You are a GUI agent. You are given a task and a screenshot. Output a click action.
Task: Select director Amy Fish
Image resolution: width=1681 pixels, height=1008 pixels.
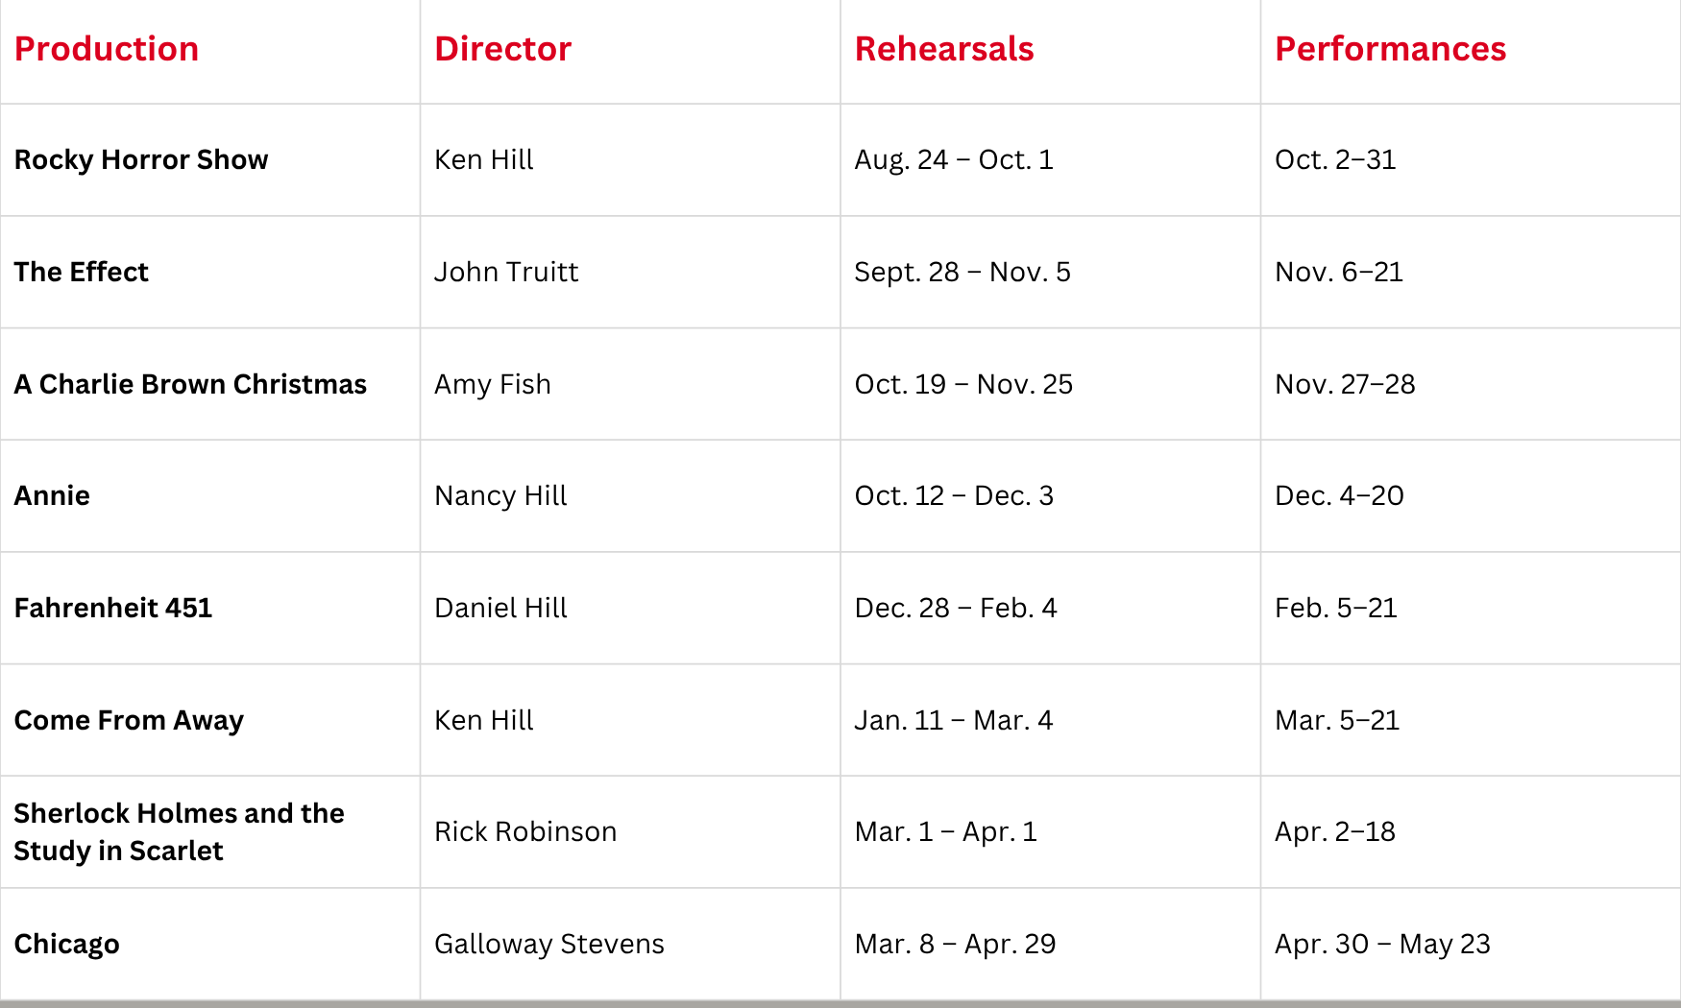(493, 384)
